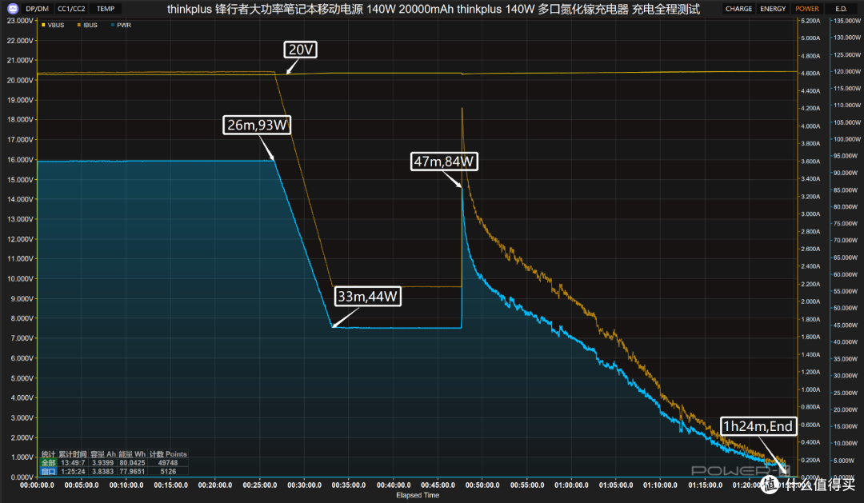
Task: Click the green 全部 statistics row label
Action: click(x=49, y=463)
